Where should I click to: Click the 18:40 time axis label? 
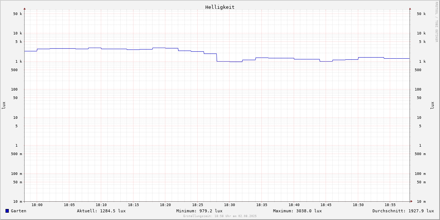294,205
